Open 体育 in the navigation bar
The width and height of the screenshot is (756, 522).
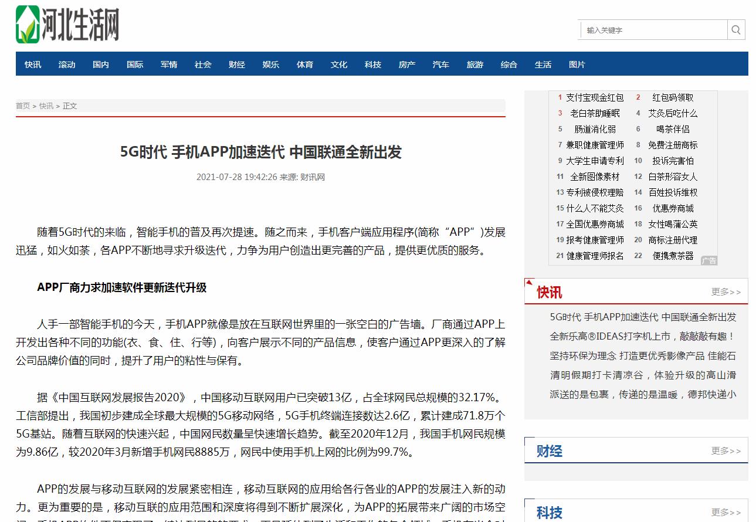[305, 65]
